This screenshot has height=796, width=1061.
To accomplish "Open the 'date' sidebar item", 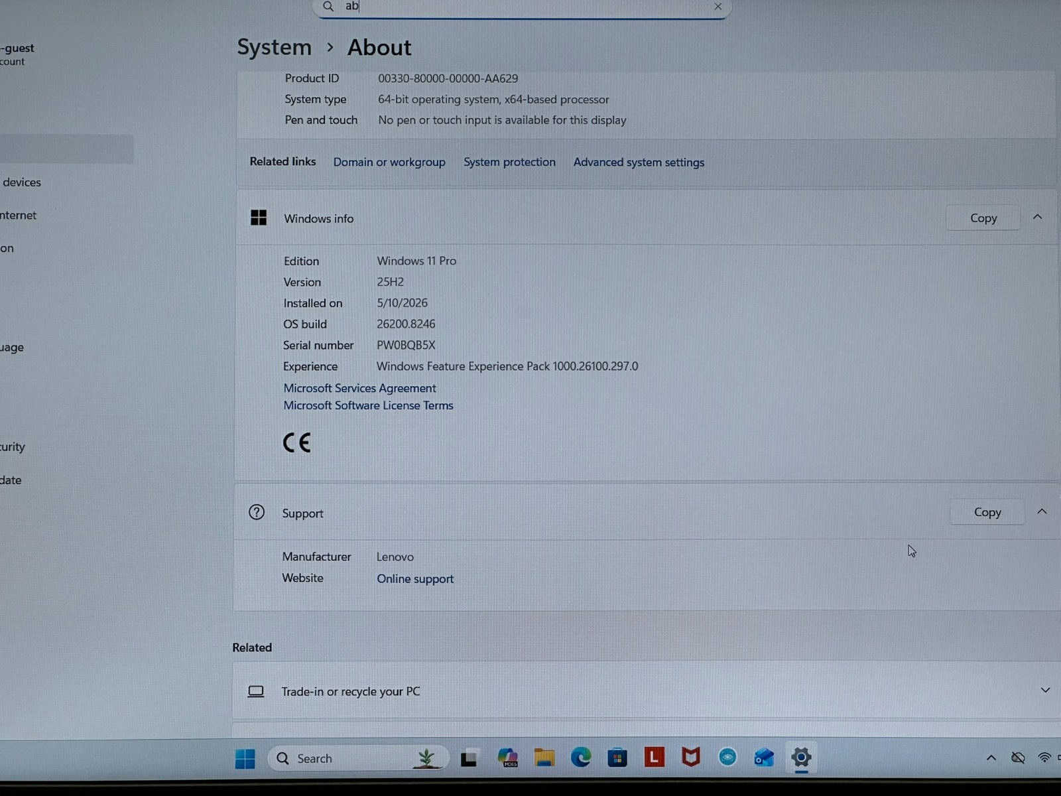I will [x=11, y=480].
